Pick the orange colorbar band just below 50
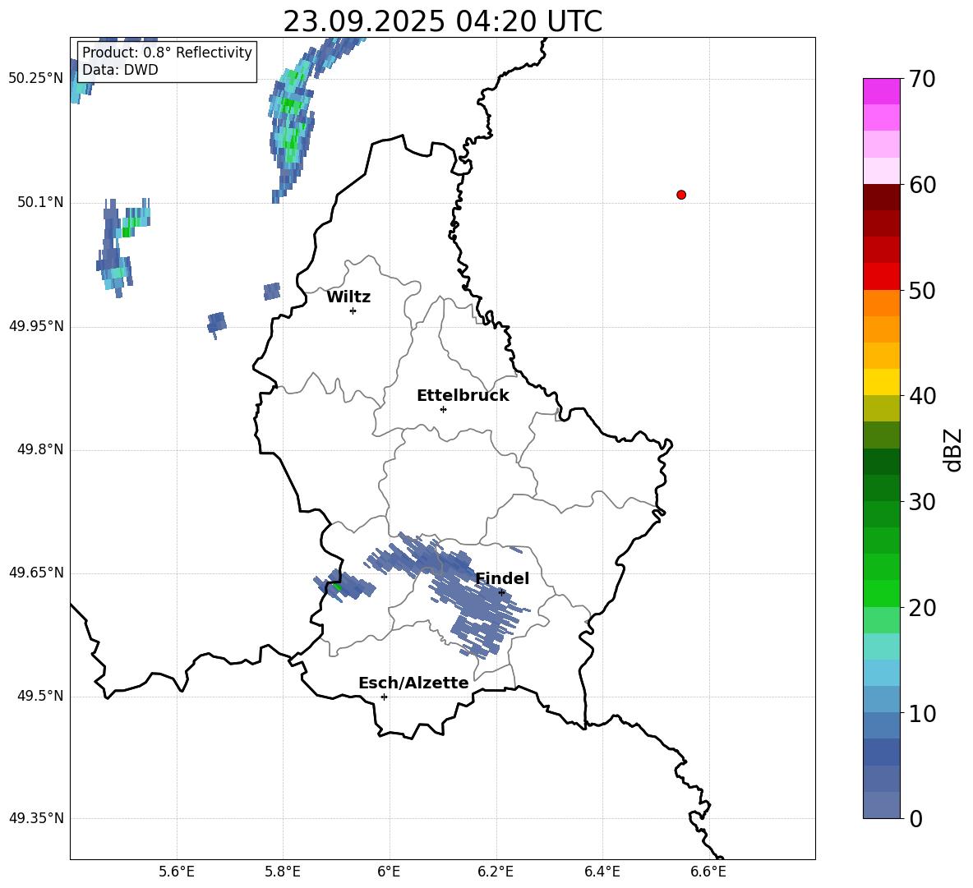This screenshot has height=888, width=973. 881,302
